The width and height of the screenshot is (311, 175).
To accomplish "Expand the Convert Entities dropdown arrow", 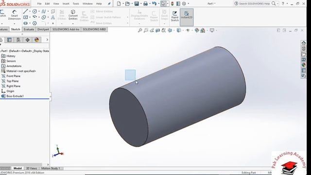I will coord(73,24).
